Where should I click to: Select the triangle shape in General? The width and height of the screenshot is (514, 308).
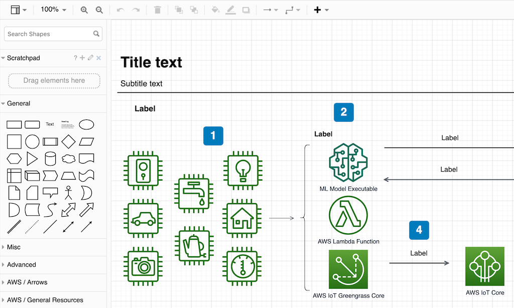coord(32,159)
